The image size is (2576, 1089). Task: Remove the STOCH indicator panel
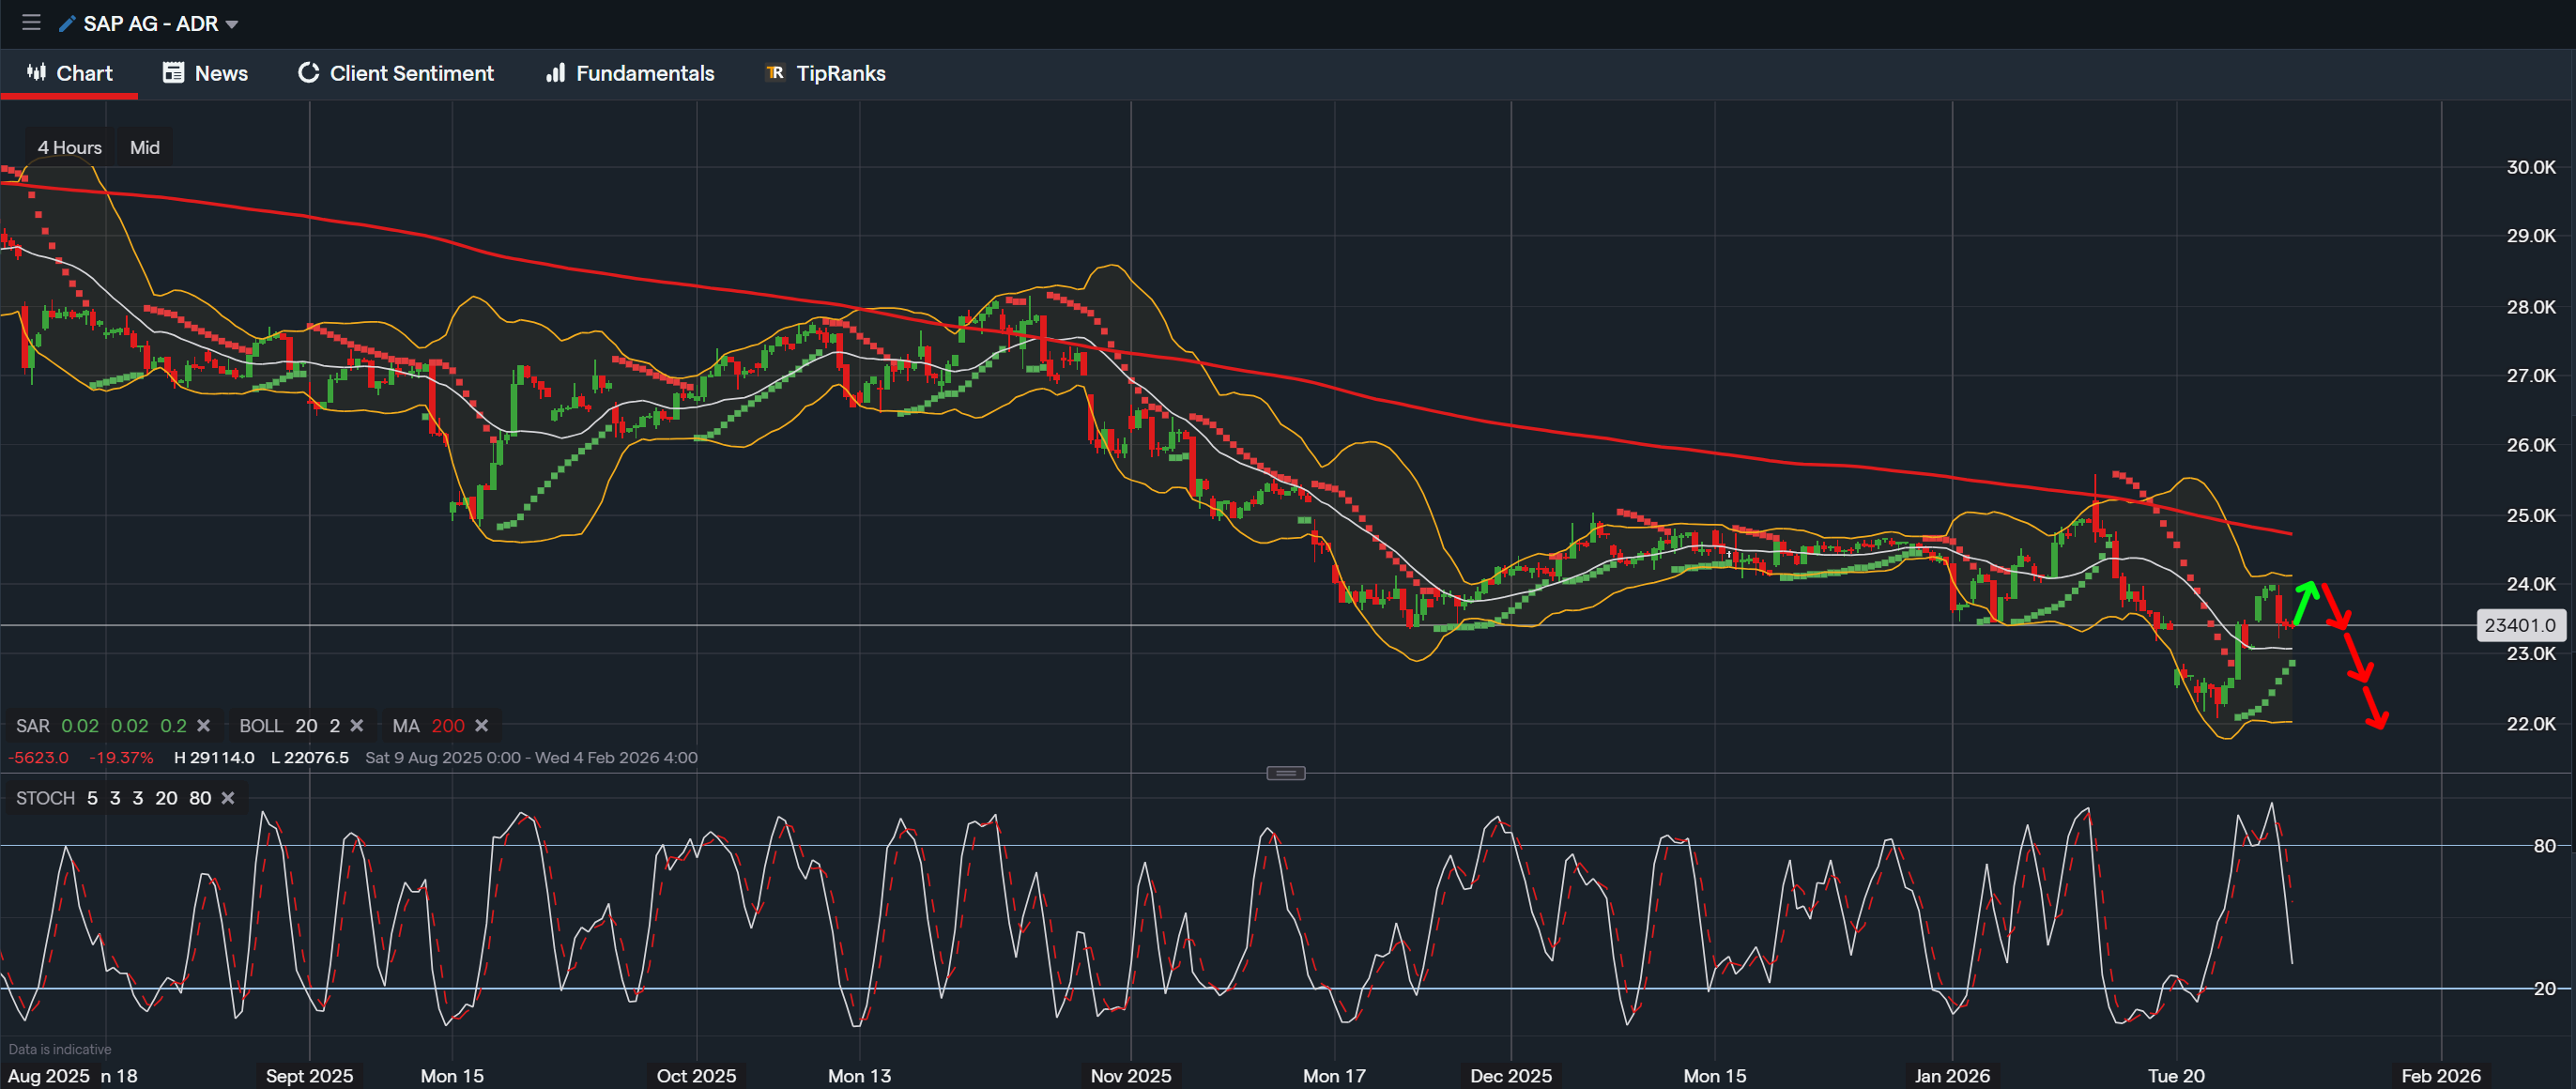pos(228,798)
